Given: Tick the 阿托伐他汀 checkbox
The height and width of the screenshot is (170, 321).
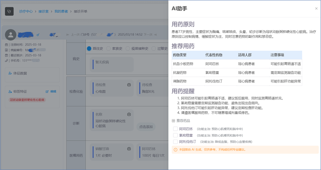Looking at the screenshot, I should (175, 142).
